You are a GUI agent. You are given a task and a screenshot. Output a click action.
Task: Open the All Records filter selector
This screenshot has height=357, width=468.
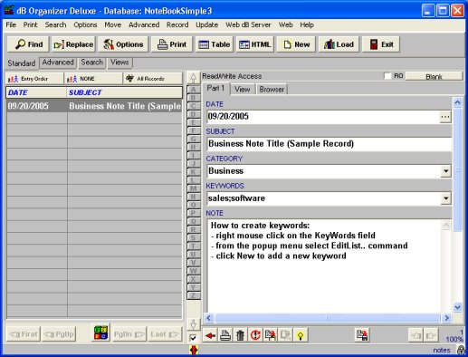(153, 79)
